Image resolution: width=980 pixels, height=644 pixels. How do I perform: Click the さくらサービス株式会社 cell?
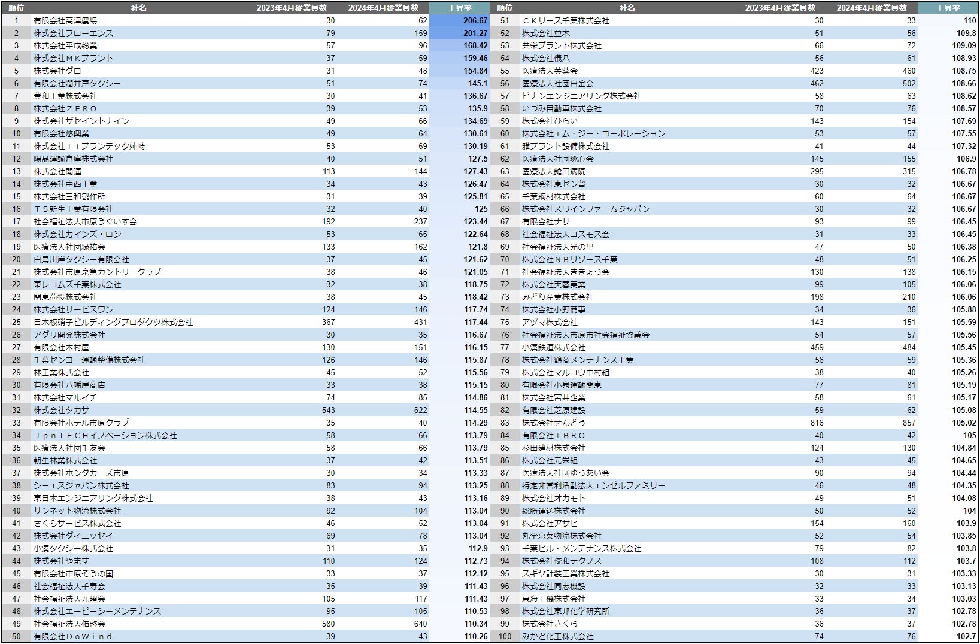77,523
